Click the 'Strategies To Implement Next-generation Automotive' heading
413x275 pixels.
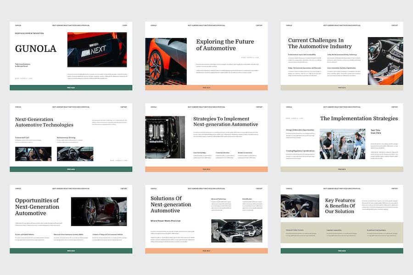click(x=225, y=121)
